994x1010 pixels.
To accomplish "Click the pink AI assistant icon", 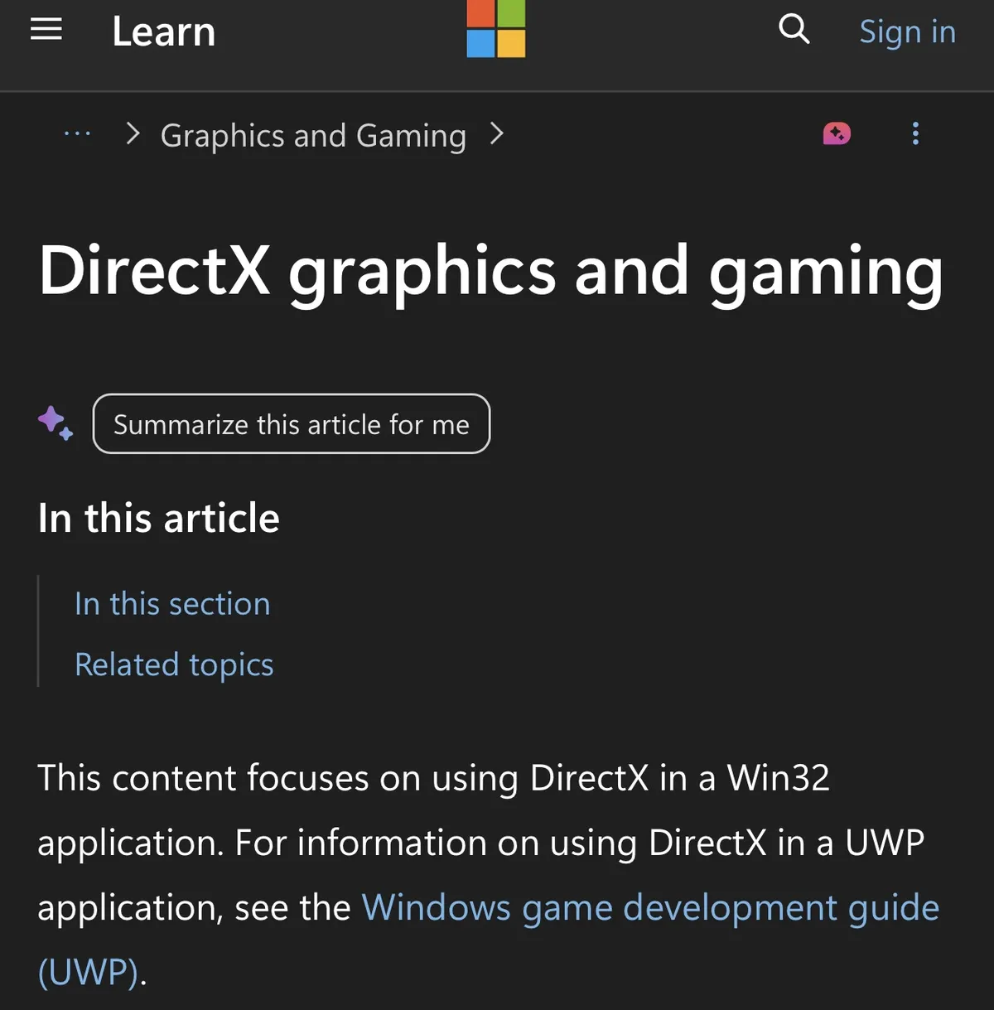I will point(837,133).
